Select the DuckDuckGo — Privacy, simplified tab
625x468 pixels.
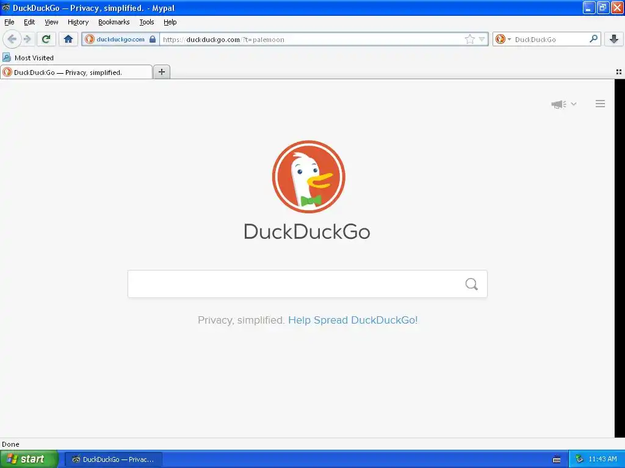tap(76, 73)
